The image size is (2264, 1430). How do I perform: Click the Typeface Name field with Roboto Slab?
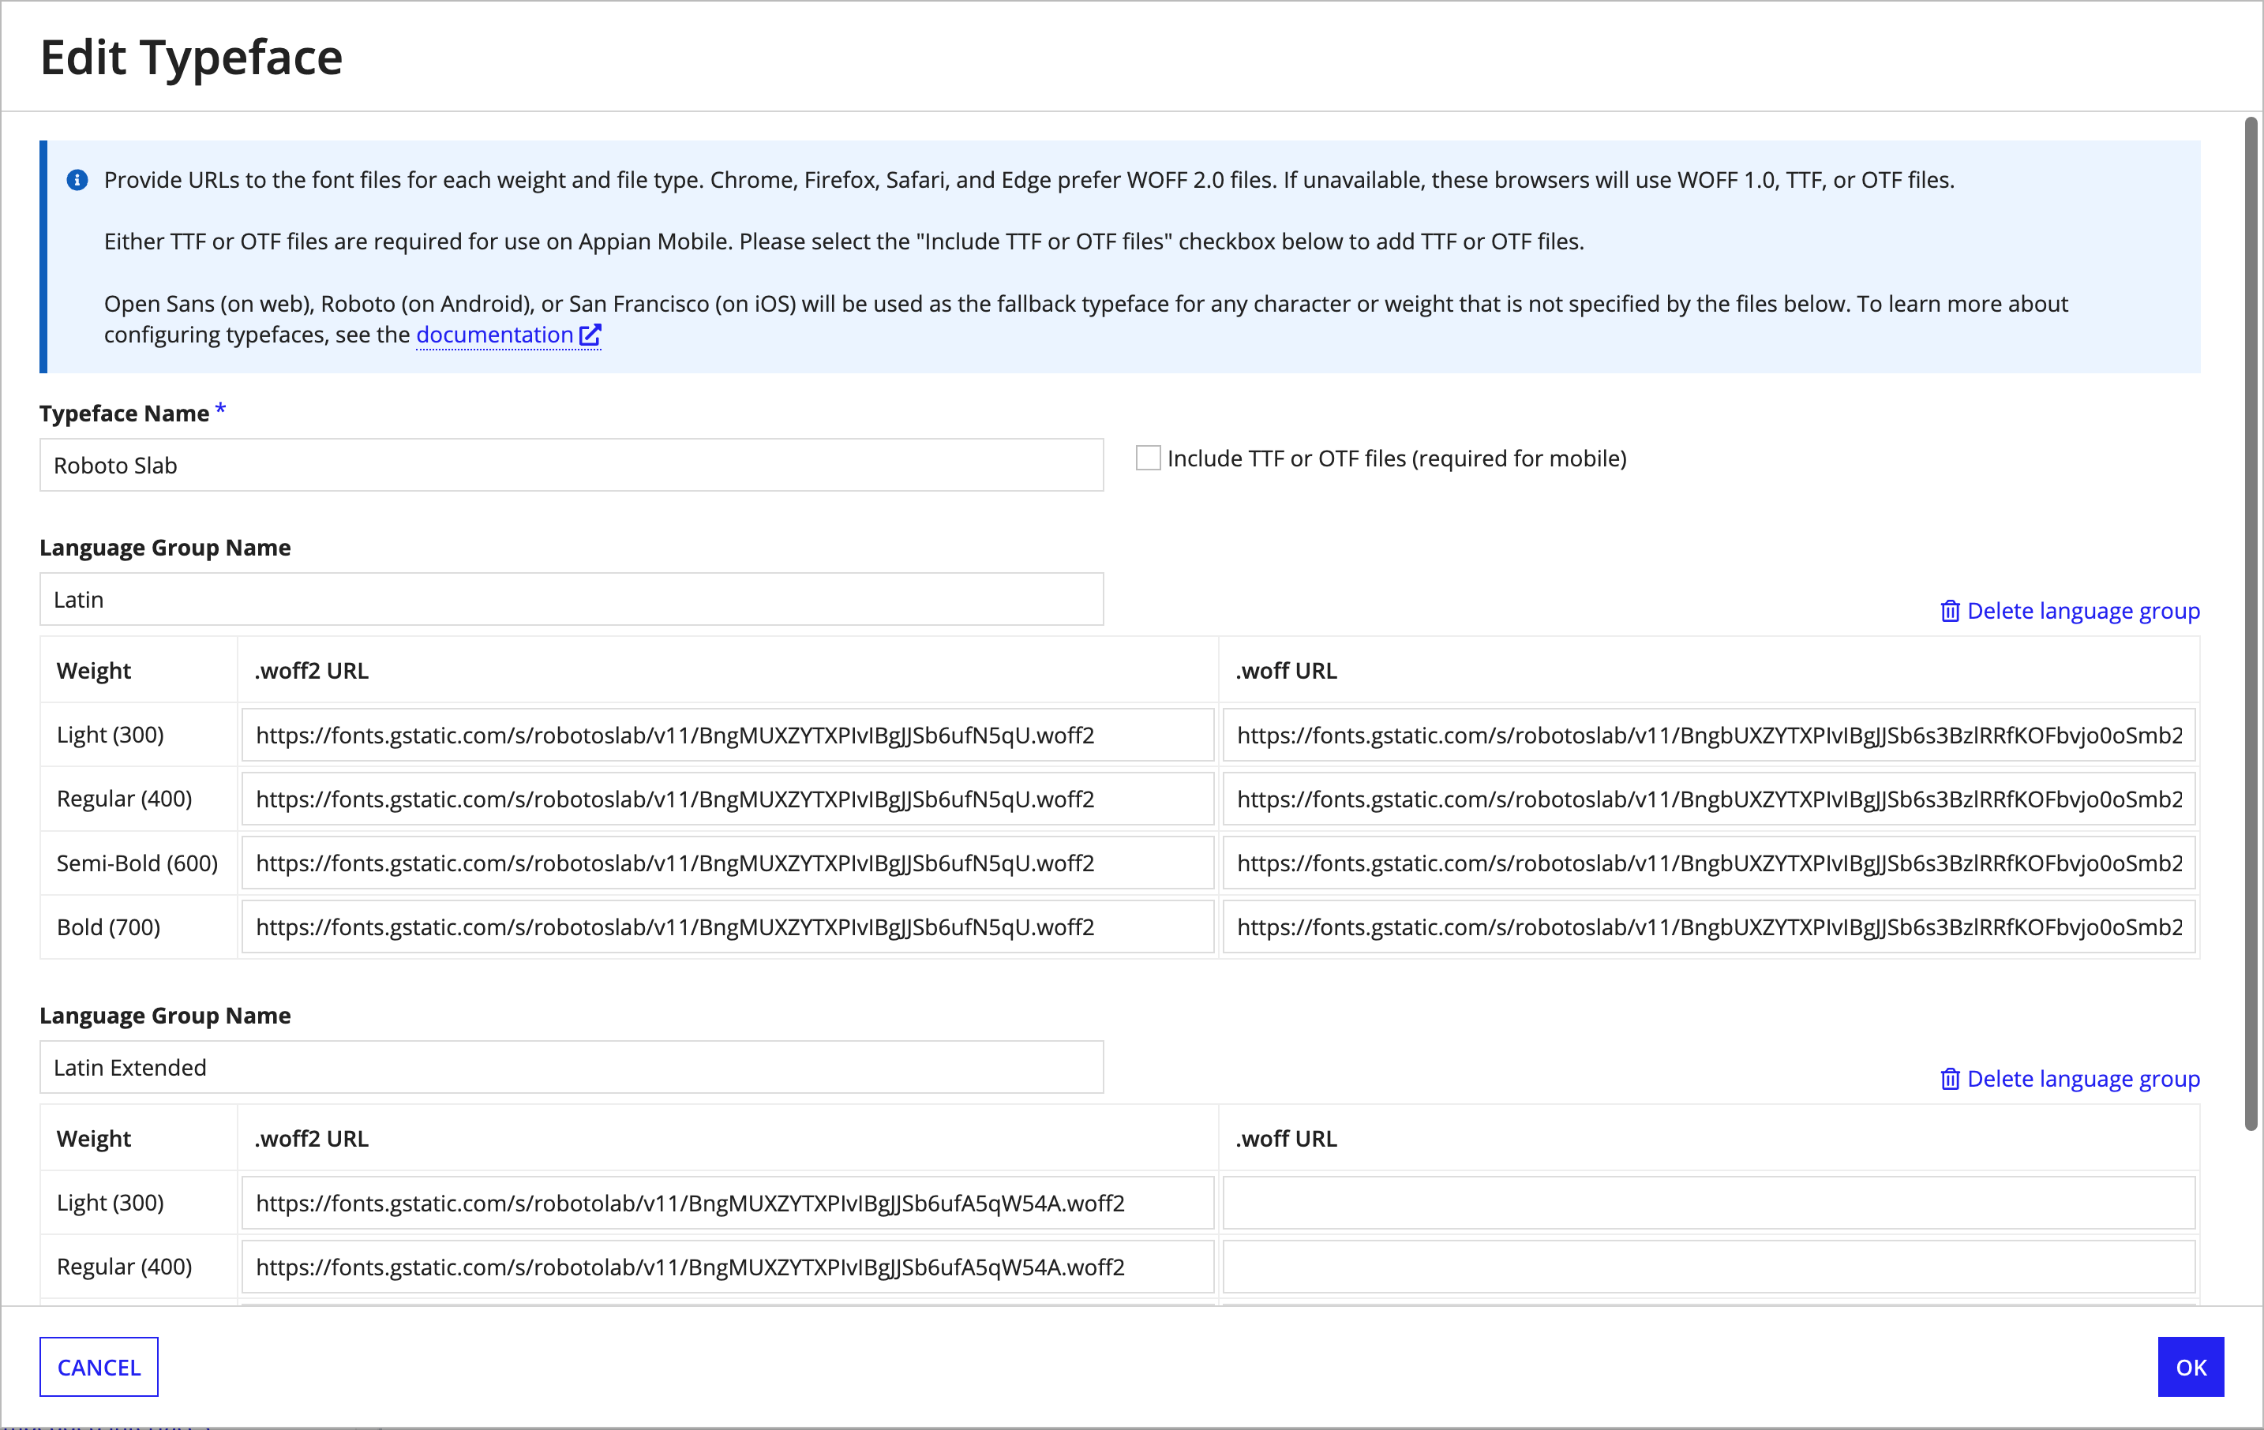pos(572,465)
